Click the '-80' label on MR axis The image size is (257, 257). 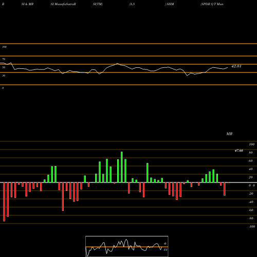[251, 218]
